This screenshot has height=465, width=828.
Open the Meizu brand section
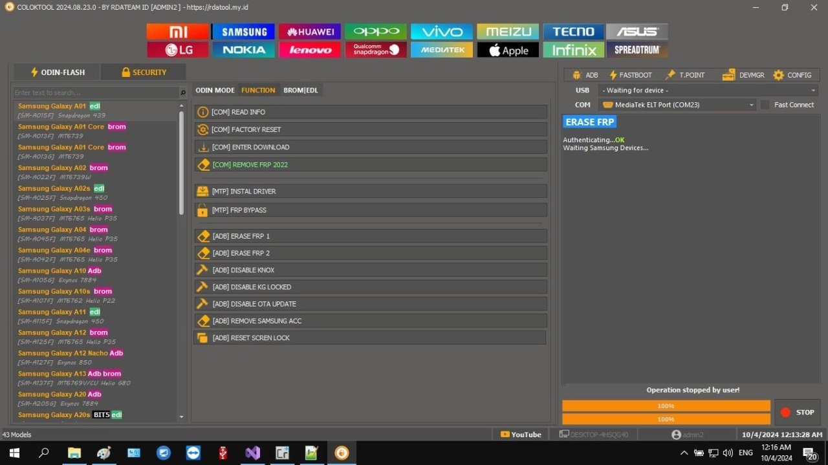(x=508, y=32)
